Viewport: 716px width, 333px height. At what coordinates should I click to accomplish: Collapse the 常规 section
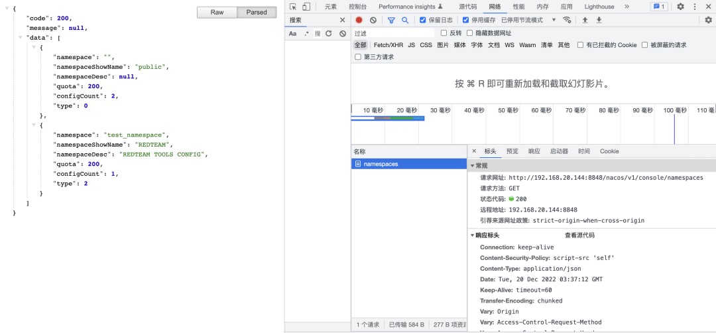(473, 165)
